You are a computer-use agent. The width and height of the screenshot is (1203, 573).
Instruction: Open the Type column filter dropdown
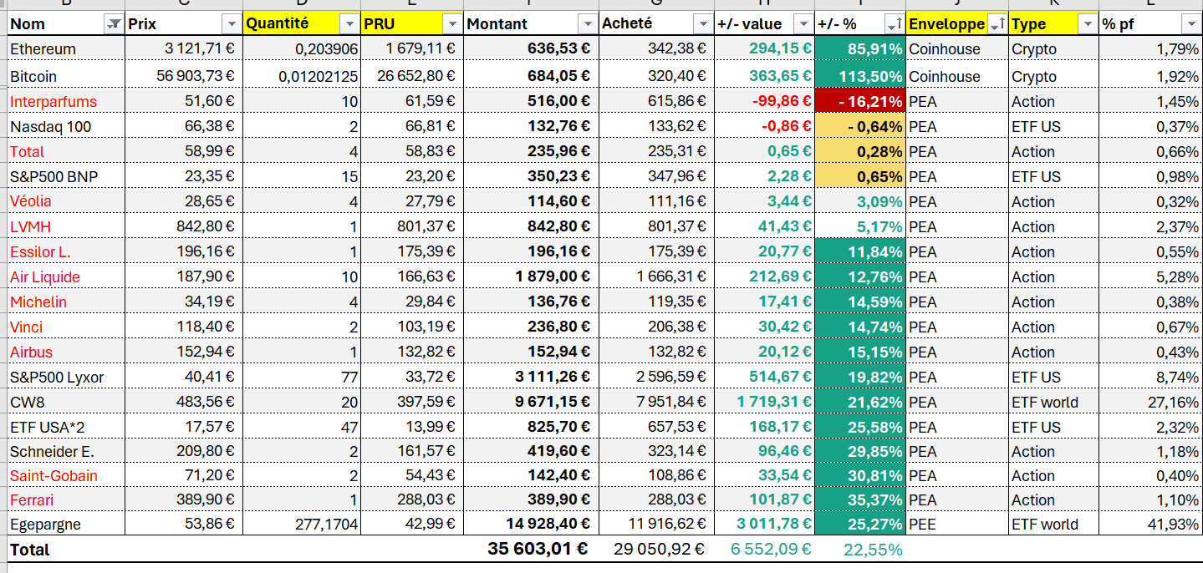[1087, 24]
